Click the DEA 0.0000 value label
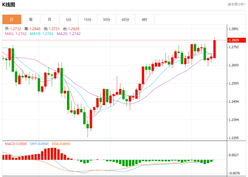The image size is (248, 177). [x=61, y=144]
